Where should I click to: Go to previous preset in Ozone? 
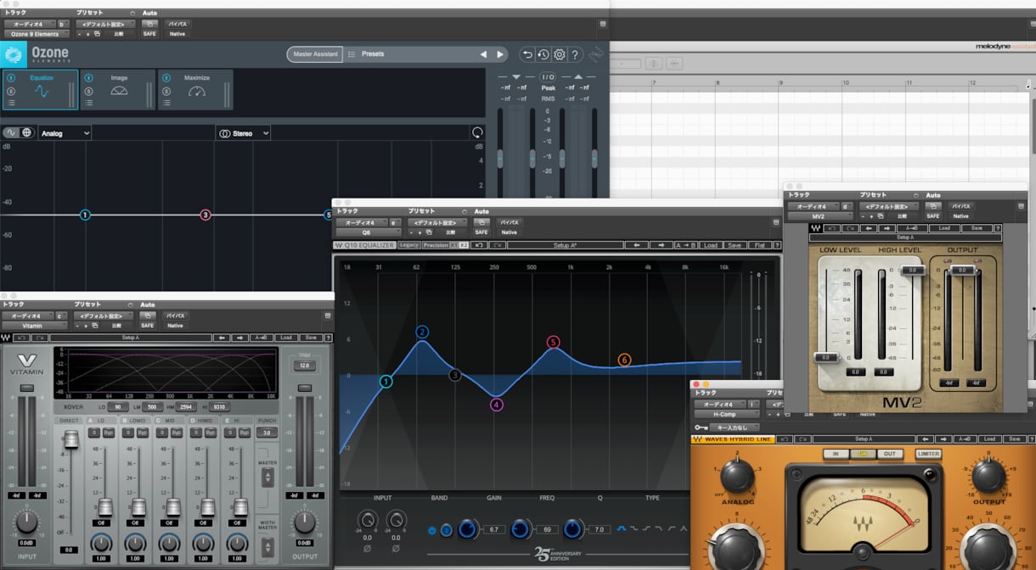click(483, 54)
